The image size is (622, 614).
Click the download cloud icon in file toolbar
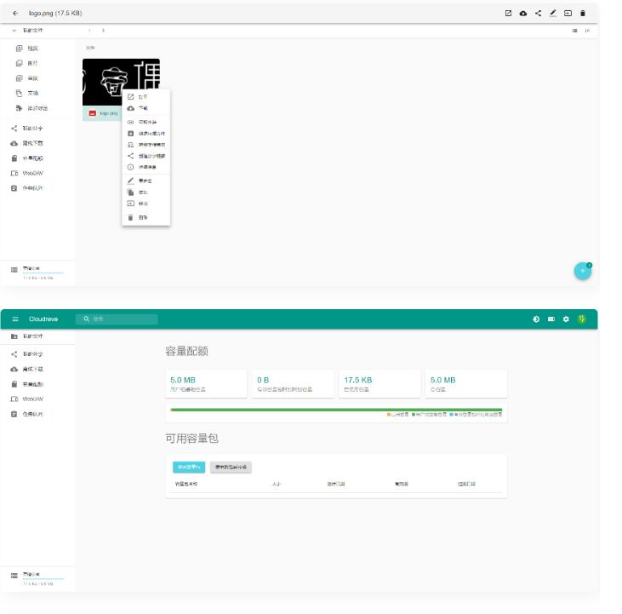pos(522,13)
